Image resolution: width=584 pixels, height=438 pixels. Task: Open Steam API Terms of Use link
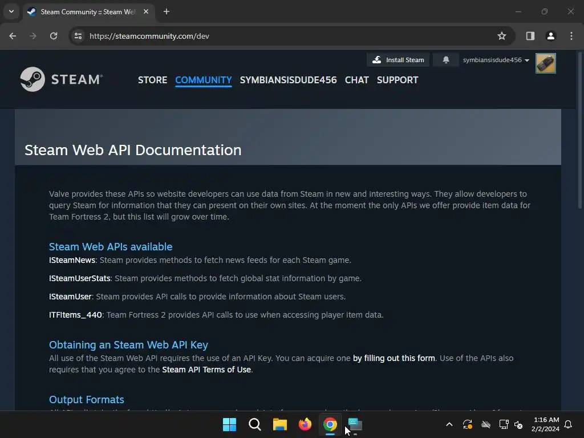[206, 370]
